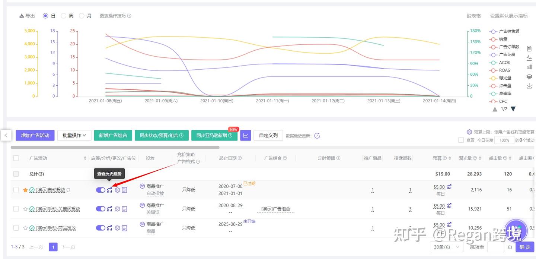Open ad placement document icon for [演示]手动-商品投放
Image resolution: width=536 pixels, height=259 pixels.
tap(124, 228)
